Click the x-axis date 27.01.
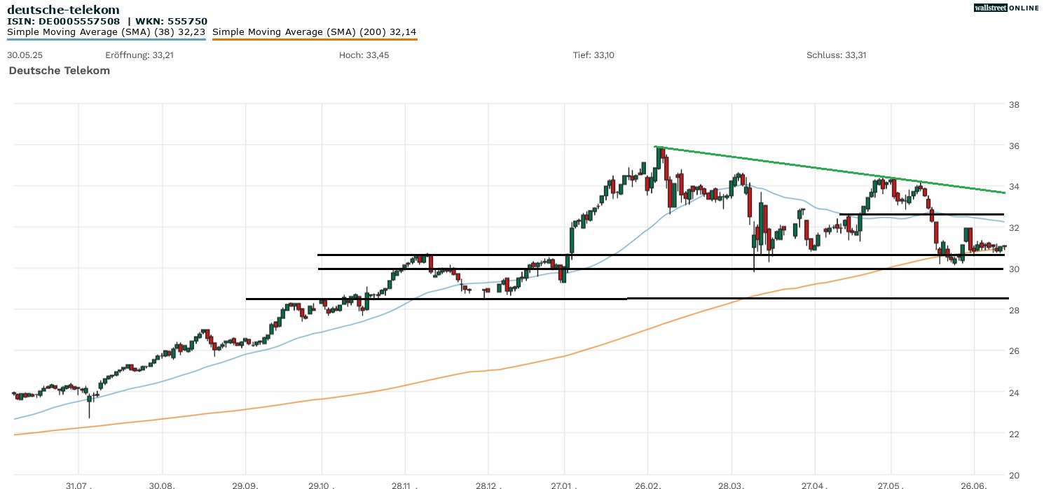 click(x=564, y=484)
